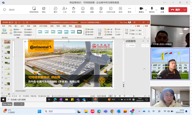192x115 pixels.
Task: Click the shield security icon beside timer
Action: coord(4,10)
